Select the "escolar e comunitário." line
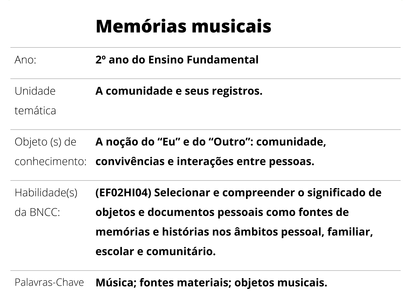 (156, 251)
